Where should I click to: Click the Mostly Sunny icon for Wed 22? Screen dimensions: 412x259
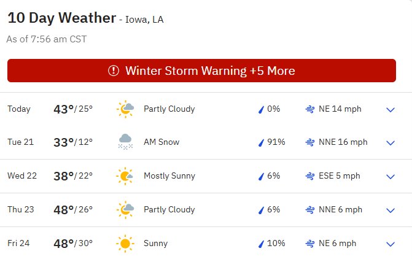[125, 176]
